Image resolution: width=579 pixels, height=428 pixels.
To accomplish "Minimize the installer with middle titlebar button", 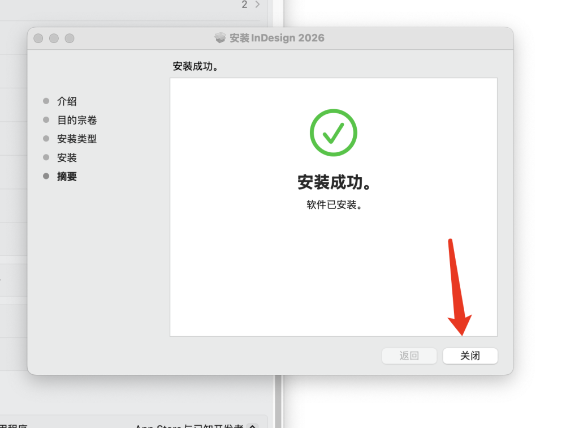I will click(54, 38).
